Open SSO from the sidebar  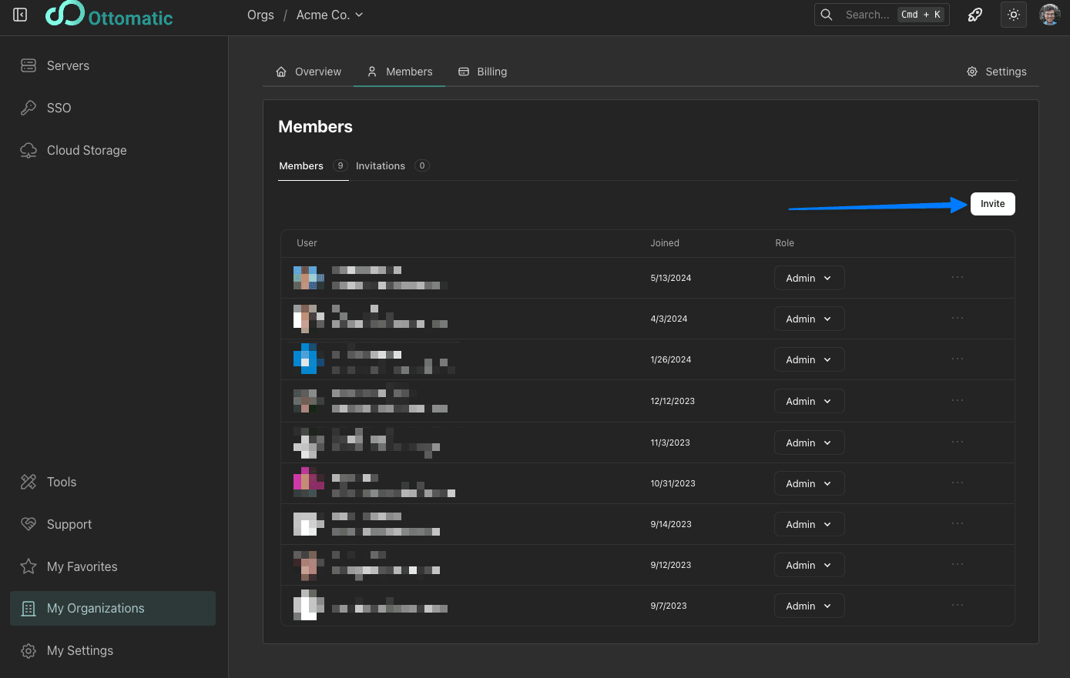59,108
